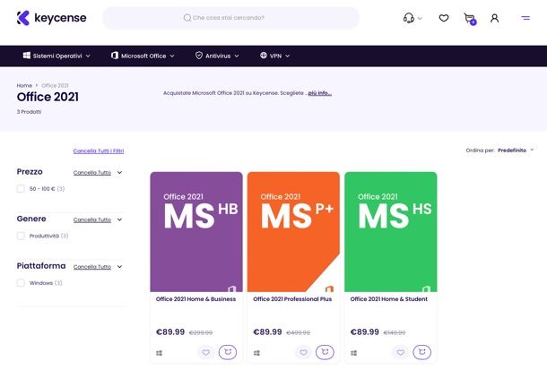Click the Office 2021 breadcrumb text
547x387 pixels.
click(x=55, y=85)
